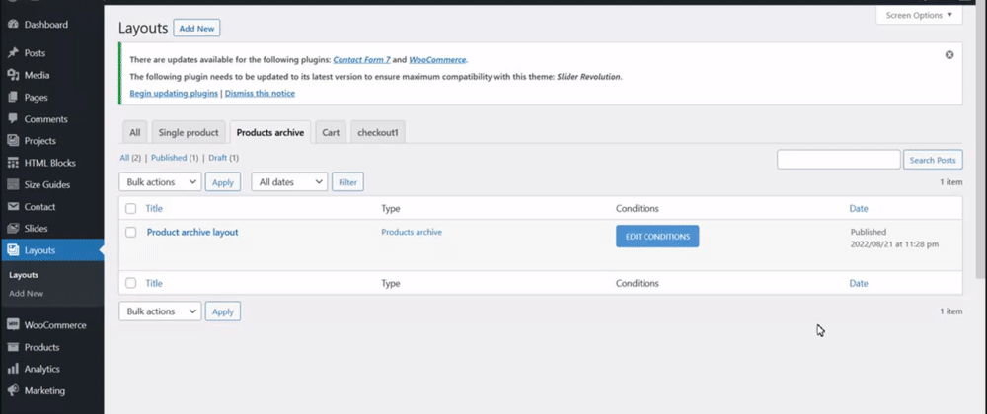
Task: Focus the Search Posts input field
Action: (838, 160)
